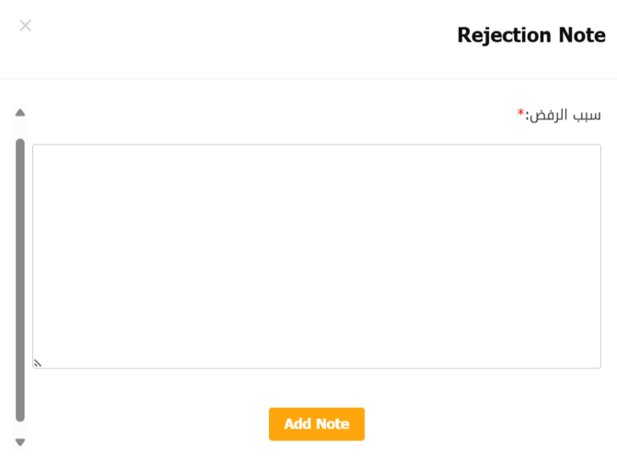
Task: Click the Arabic rejection reason label
Action: coord(564,115)
